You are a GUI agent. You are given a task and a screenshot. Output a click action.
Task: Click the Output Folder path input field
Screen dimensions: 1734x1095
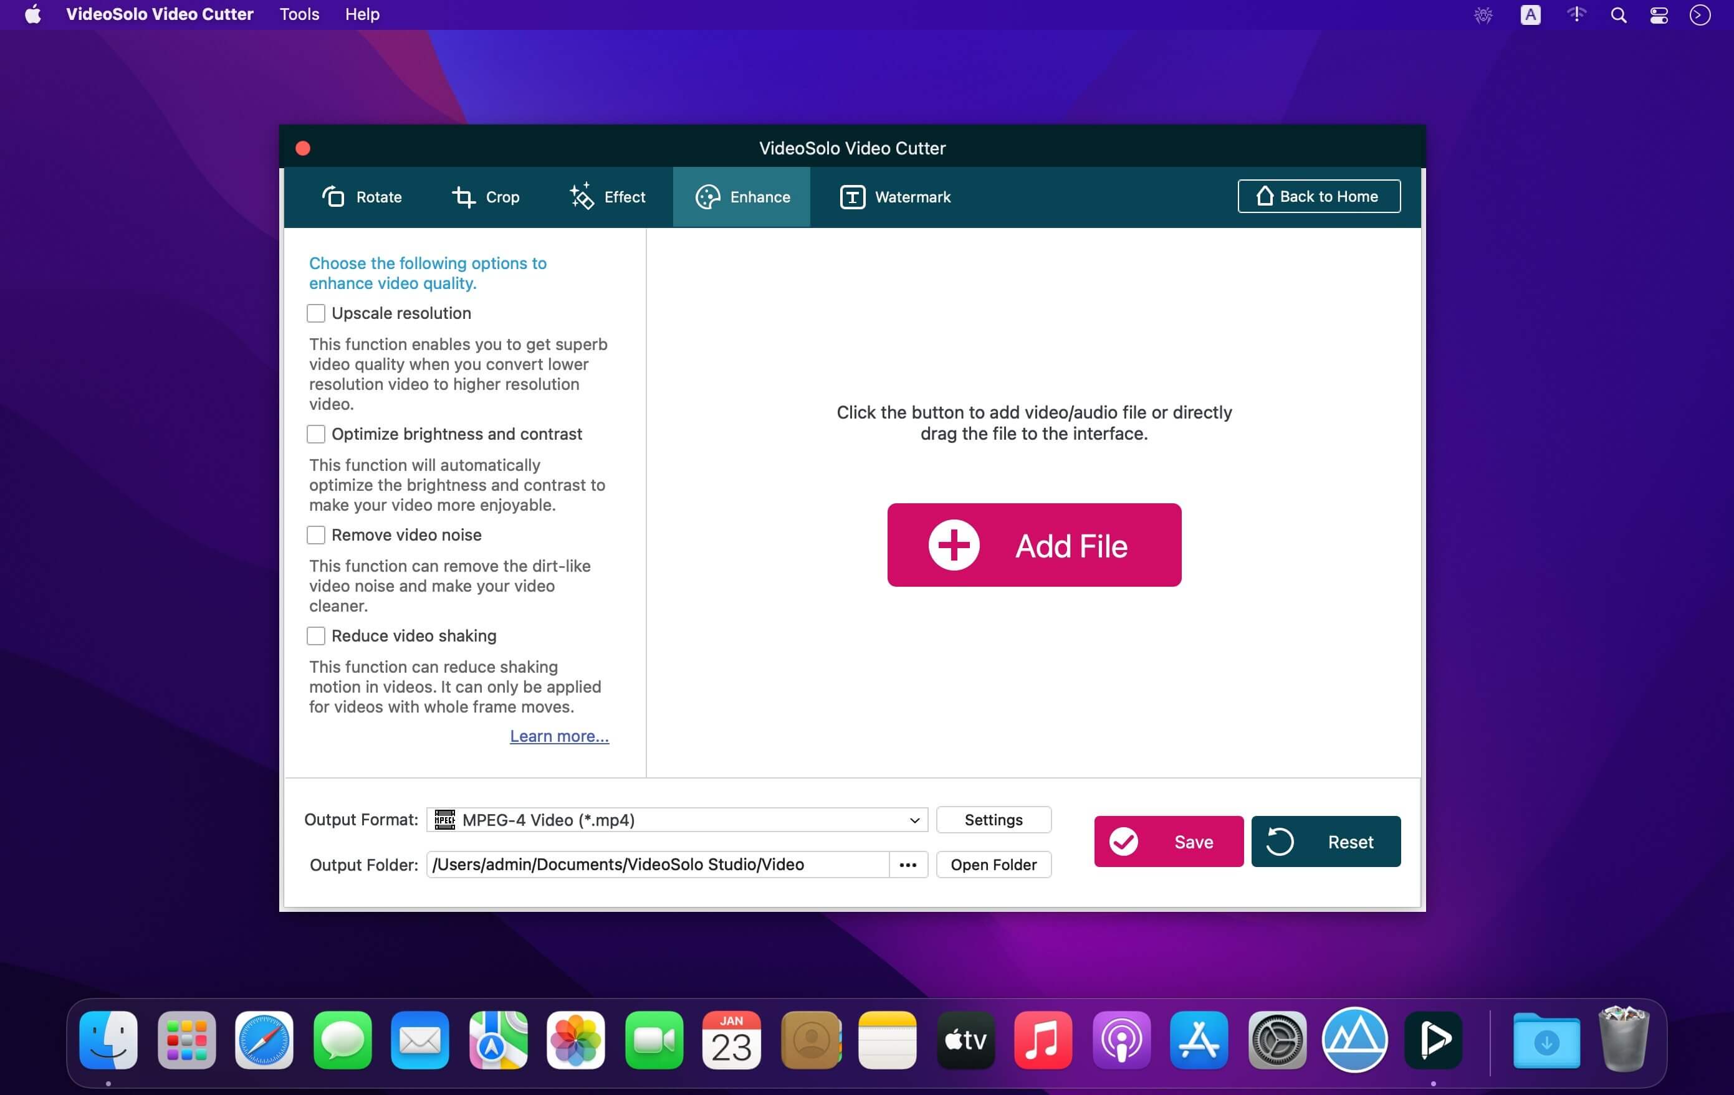click(660, 864)
